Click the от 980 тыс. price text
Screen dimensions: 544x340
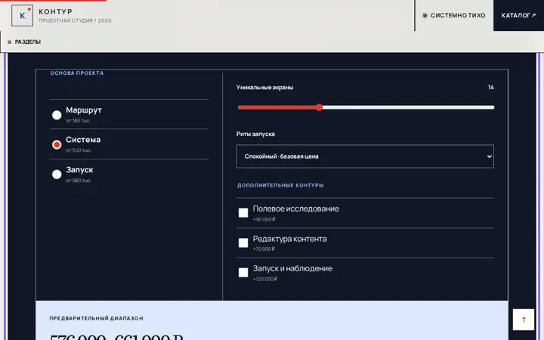click(x=79, y=181)
